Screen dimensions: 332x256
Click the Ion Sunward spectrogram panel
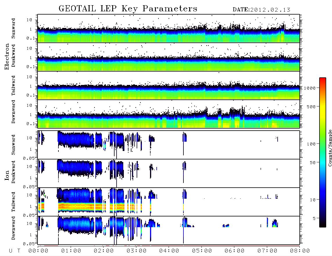click(x=169, y=145)
